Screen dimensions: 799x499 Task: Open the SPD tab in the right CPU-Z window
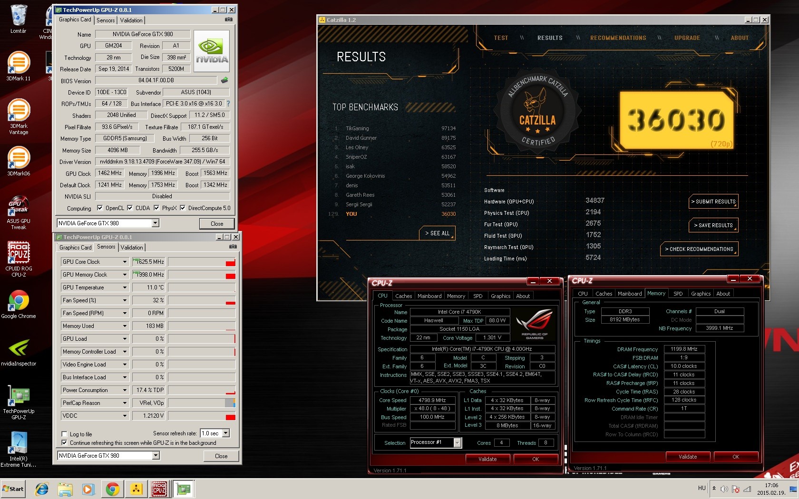pyautogui.click(x=678, y=294)
